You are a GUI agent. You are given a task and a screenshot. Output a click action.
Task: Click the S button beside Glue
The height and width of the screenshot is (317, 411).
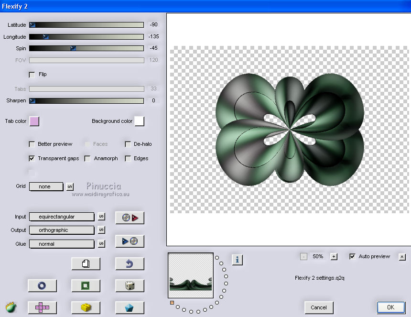point(101,243)
